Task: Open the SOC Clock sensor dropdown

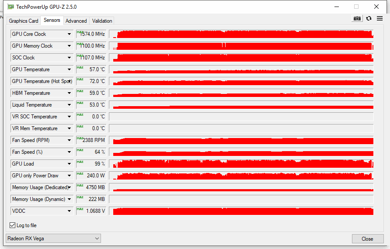Action: coord(69,58)
